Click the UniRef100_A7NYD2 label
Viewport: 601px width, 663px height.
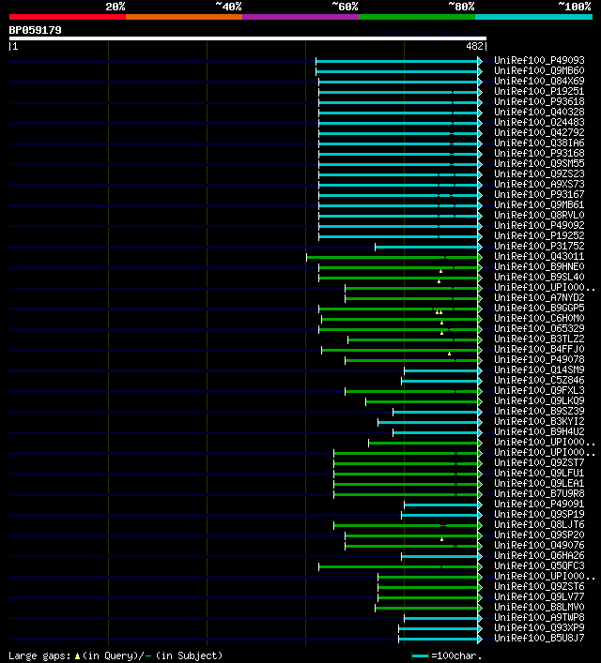[x=539, y=297]
